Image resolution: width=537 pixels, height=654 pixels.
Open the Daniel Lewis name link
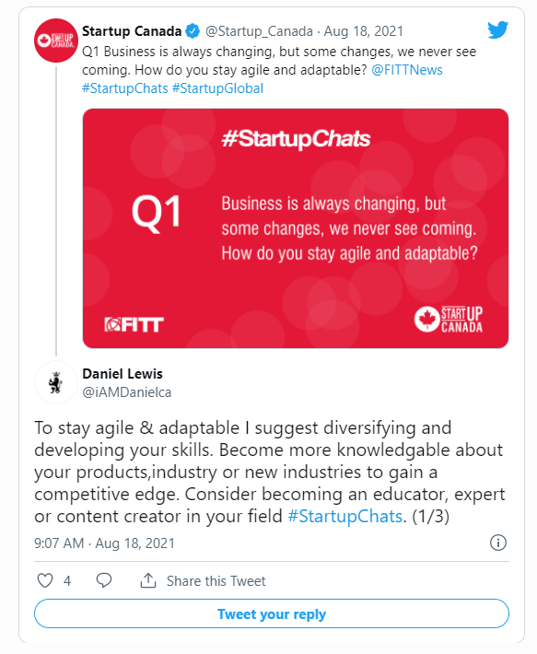123,374
